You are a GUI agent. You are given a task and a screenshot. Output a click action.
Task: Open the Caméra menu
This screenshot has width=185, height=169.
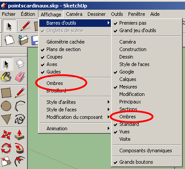click(74, 14)
